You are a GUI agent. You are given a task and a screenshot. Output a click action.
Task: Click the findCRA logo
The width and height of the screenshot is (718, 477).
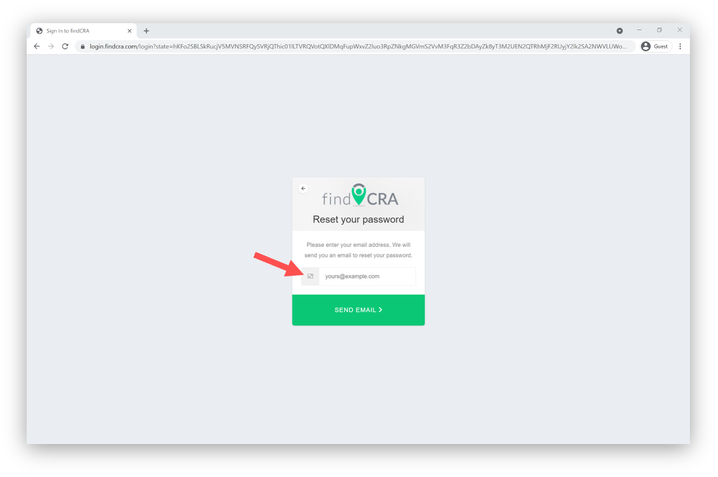[x=360, y=196]
